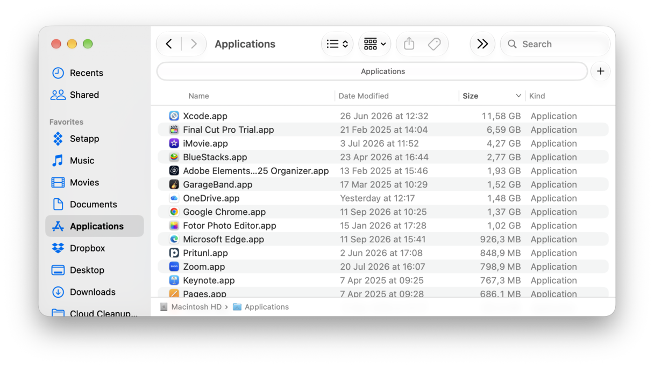Sort by the Name column header

click(x=198, y=96)
